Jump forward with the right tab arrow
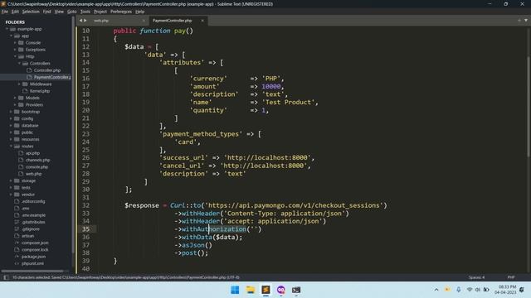 click(x=85, y=21)
